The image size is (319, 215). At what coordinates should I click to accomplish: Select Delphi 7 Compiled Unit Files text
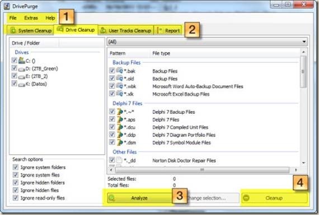180,127
